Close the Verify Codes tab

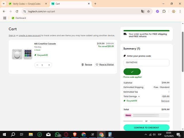click(46, 4)
